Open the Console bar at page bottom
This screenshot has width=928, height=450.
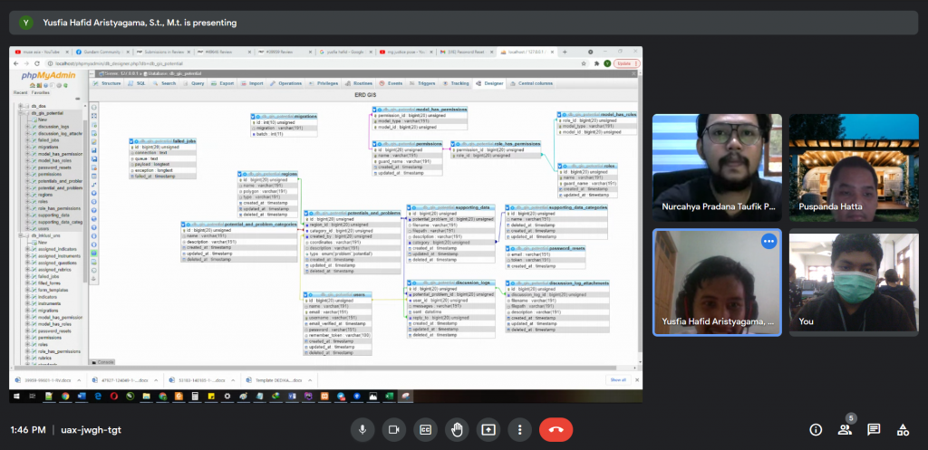coord(101,362)
